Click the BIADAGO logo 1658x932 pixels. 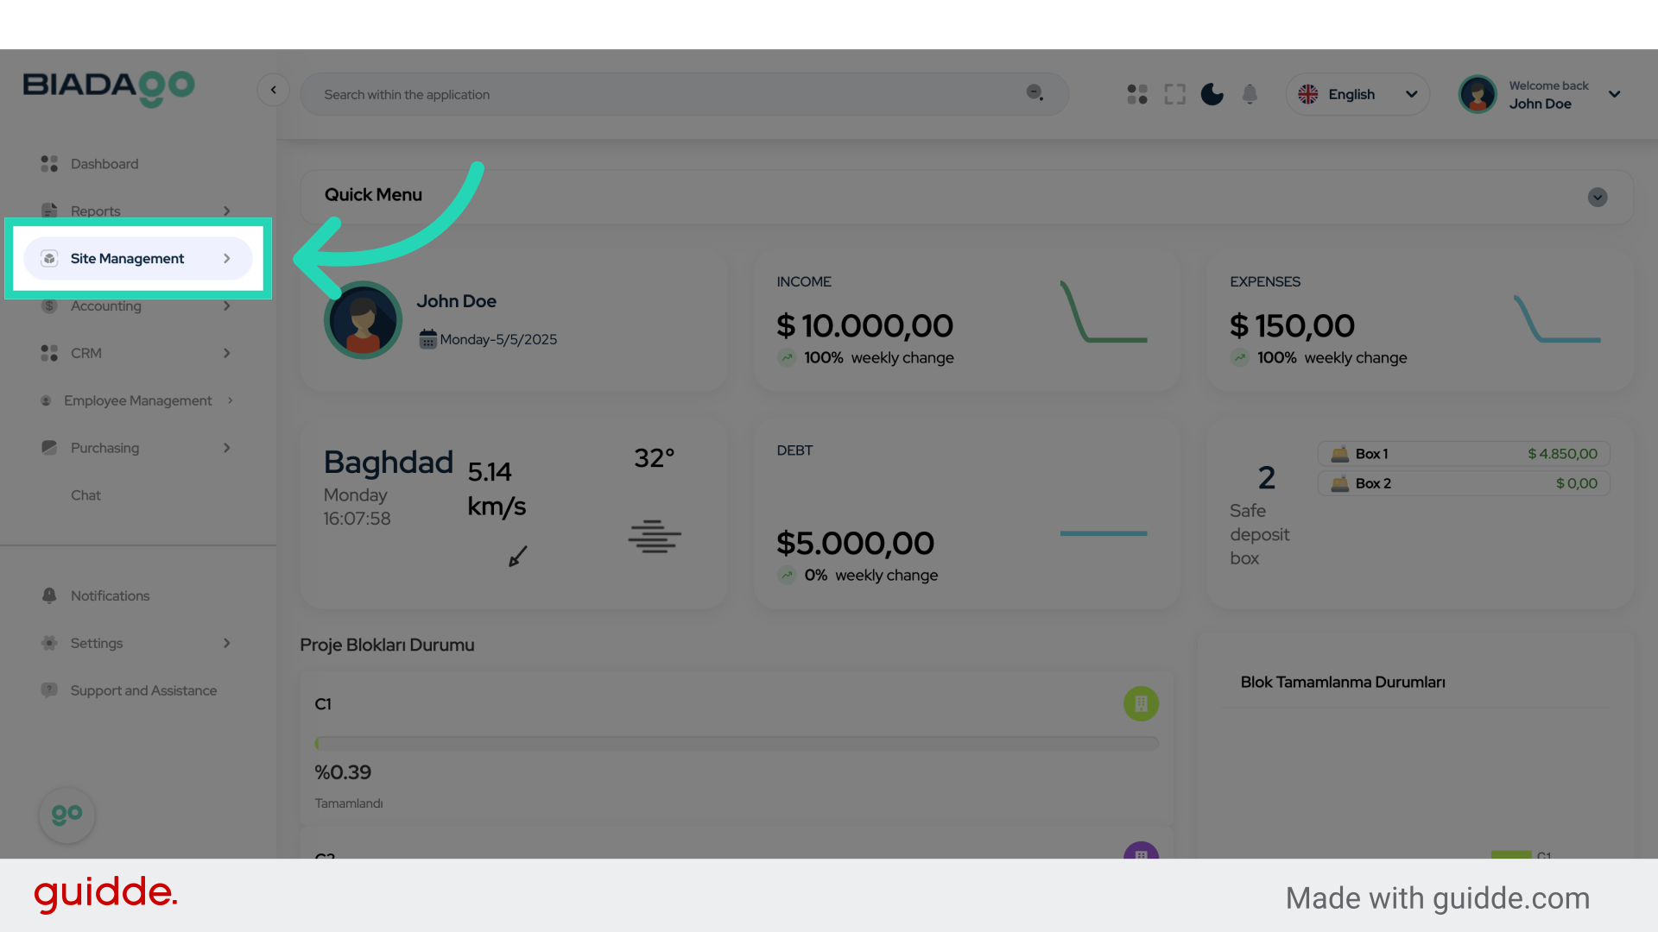point(109,87)
